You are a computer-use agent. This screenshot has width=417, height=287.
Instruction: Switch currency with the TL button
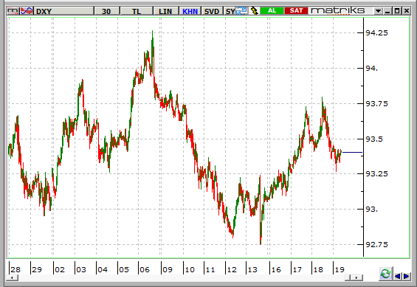coord(137,11)
